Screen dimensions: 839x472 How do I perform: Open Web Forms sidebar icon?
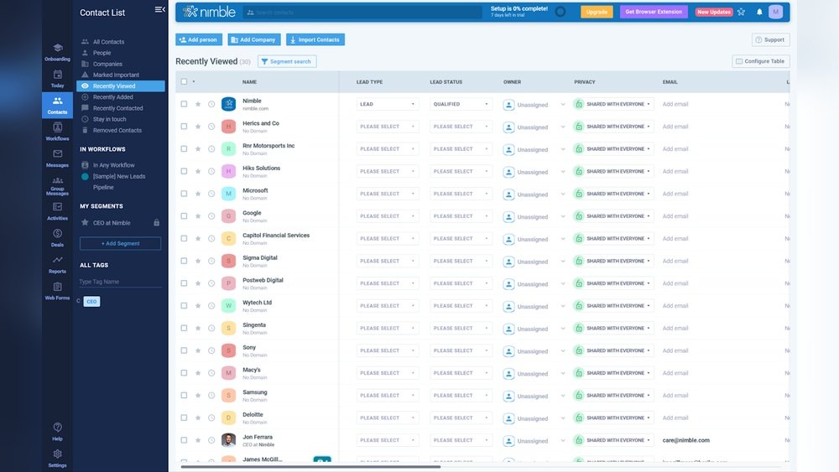tap(57, 290)
